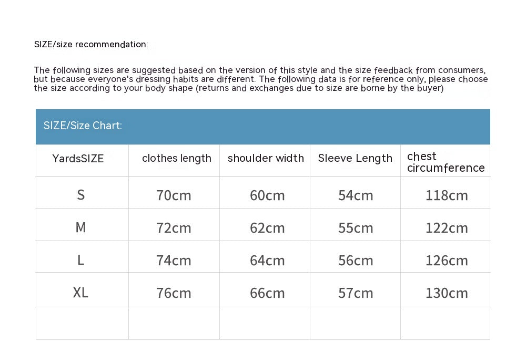The image size is (526, 354).
Task: Select the 130cm chest circumference cell
Action: [447, 293]
